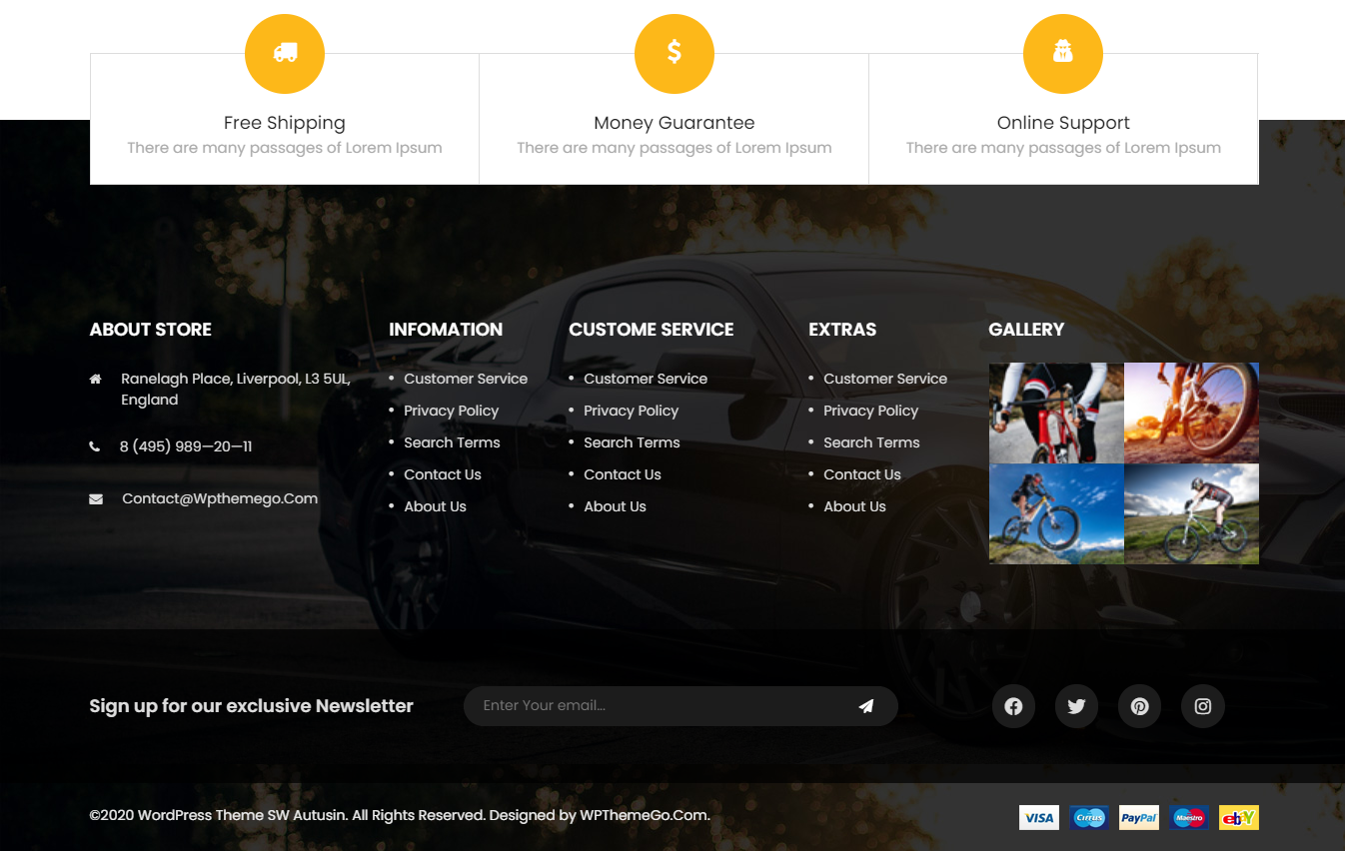Click the Visa payment icon
The image size is (1345, 851).
click(1039, 818)
